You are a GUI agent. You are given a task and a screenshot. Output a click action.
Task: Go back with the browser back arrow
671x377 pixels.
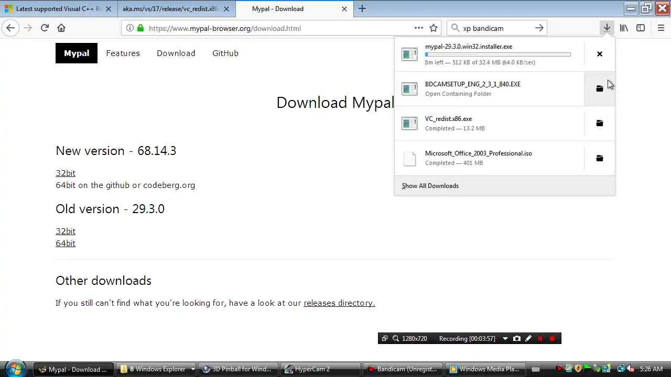coord(10,28)
